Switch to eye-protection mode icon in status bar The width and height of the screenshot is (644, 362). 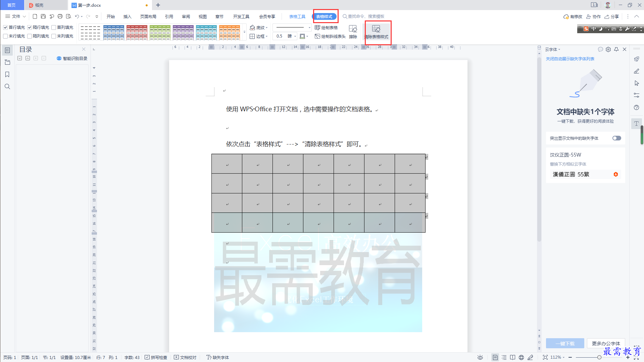point(480,357)
